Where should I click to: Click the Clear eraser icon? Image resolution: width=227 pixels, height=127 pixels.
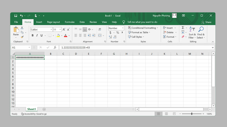(x=183, y=37)
